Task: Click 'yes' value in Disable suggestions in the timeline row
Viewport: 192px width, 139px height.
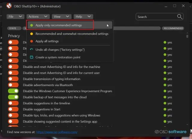Action: click(170, 103)
